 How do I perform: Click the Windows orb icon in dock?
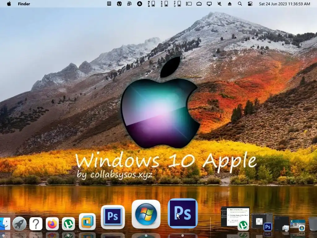(146, 214)
